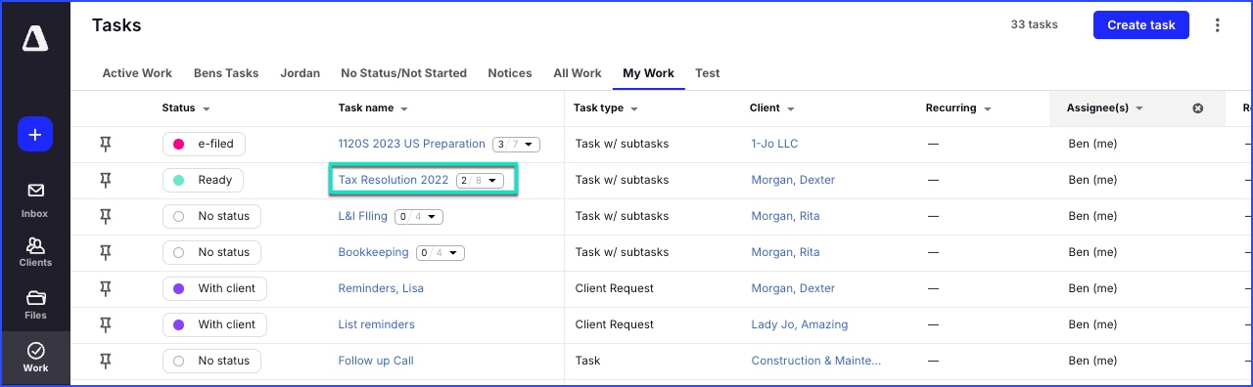This screenshot has height=387, width=1253.
Task: Open client Morgan, Rita on Bookkeeping row
Action: pyautogui.click(x=785, y=252)
